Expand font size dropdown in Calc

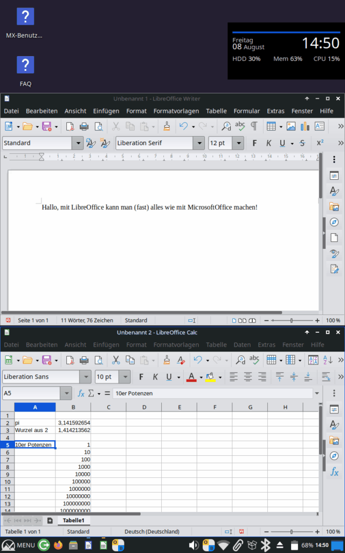125,376
